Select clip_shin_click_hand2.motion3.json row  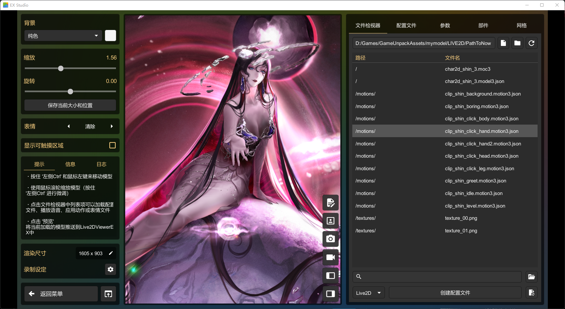tap(445, 144)
